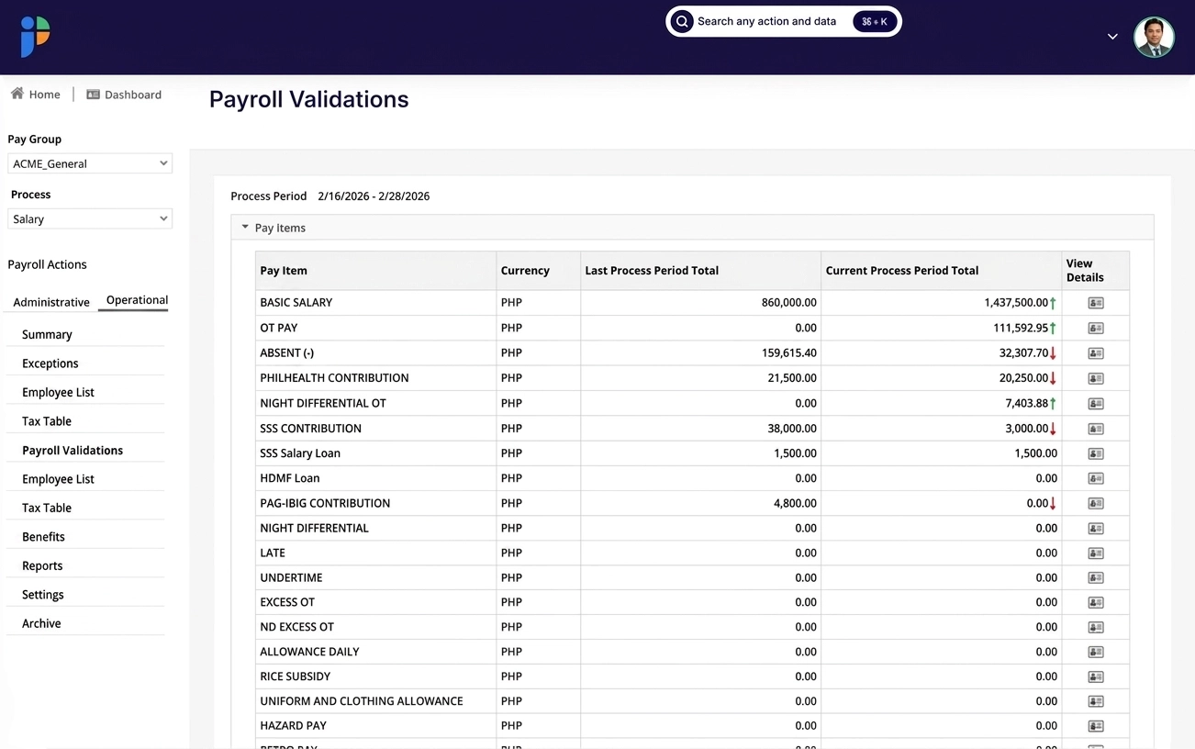The width and height of the screenshot is (1195, 749).
Task: Select the Operational tab
Action: (137, 300)
